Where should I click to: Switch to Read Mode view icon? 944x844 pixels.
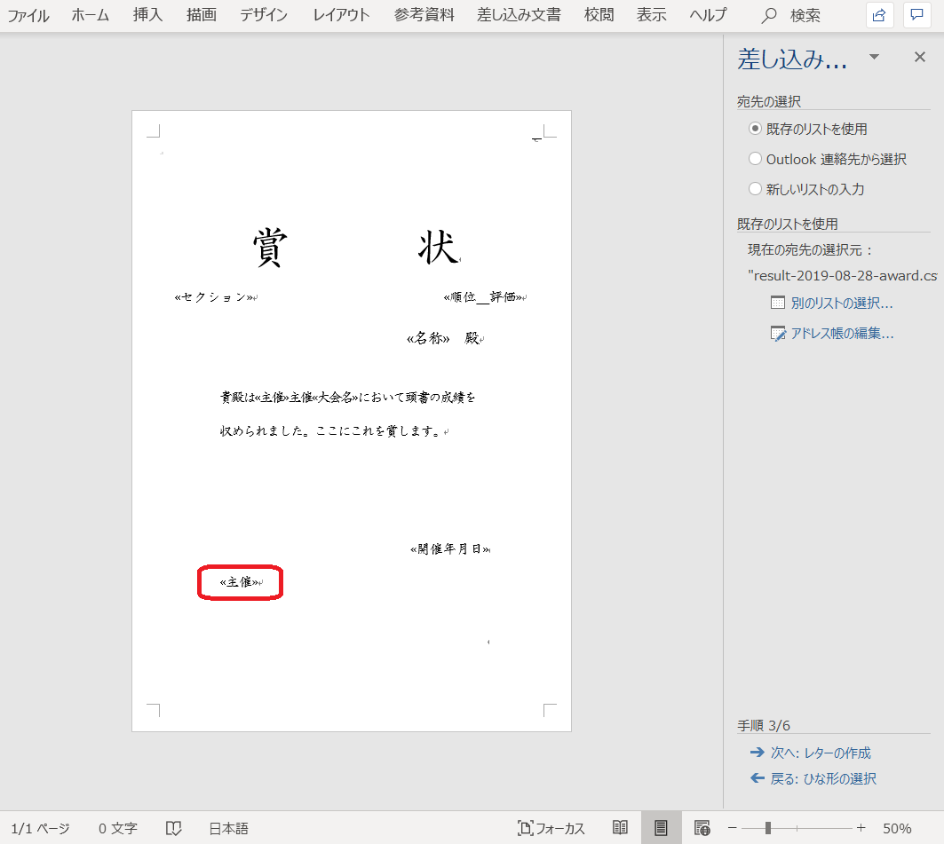[620, 828]
